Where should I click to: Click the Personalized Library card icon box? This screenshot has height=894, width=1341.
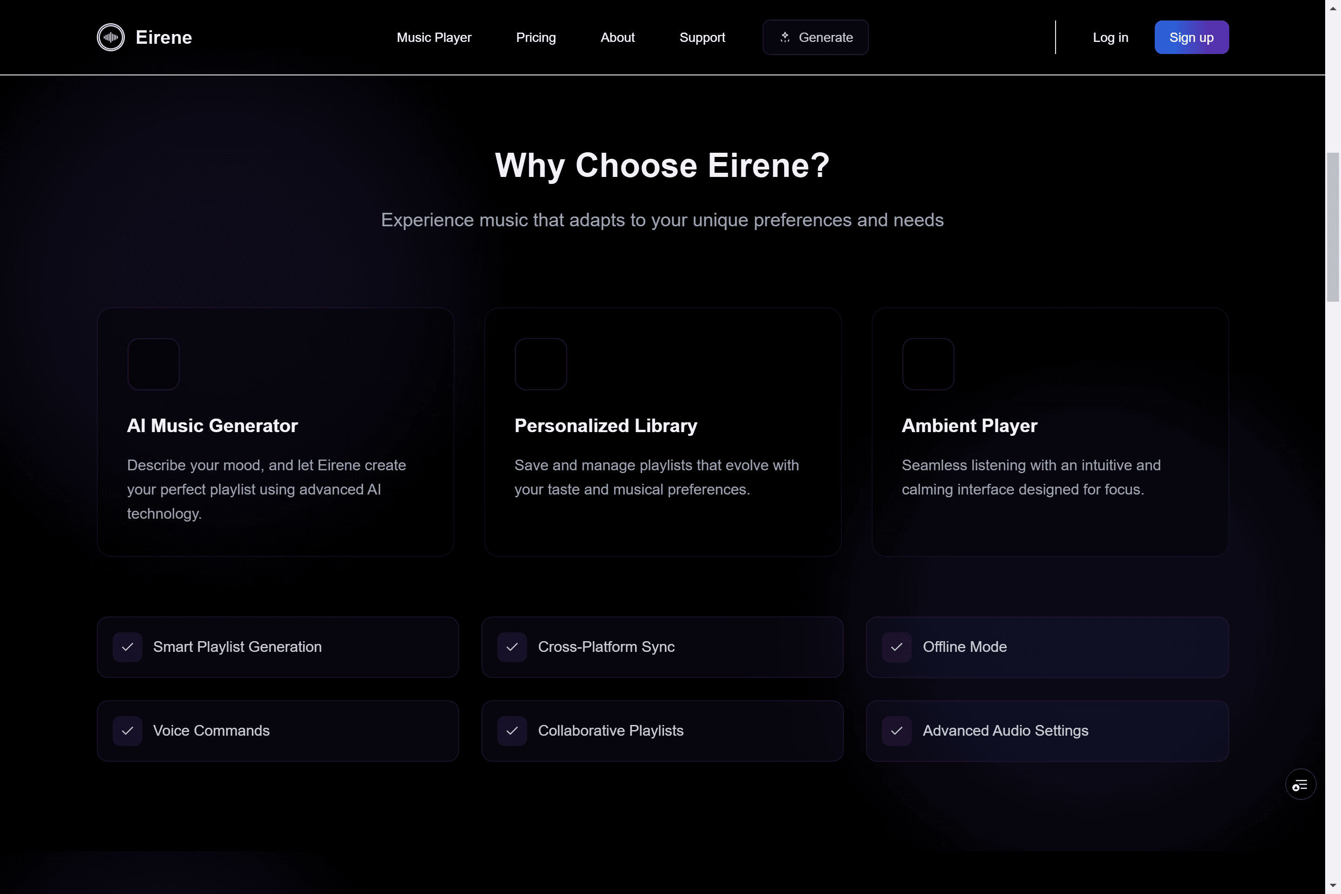(x=541, y=364)
